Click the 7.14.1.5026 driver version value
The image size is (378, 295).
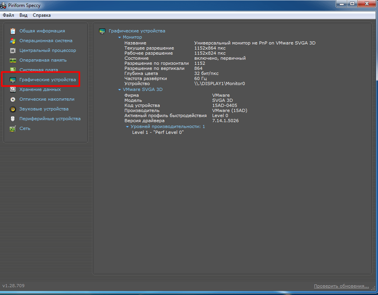point(225,121)
